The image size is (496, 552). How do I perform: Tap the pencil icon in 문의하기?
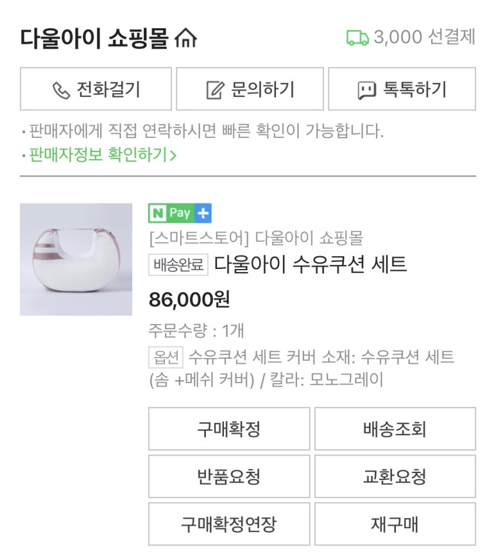214,90
